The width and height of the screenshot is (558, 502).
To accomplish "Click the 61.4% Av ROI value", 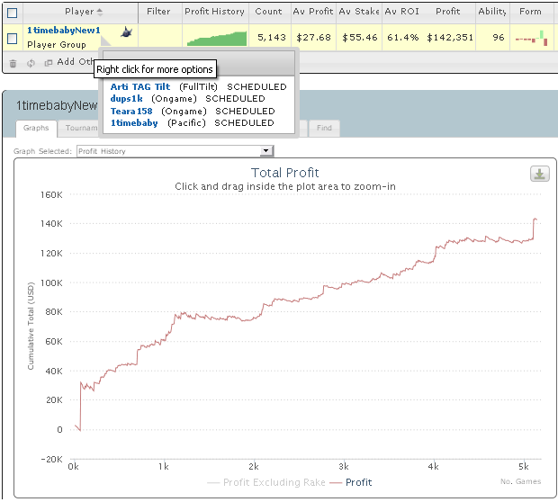I will click(x=402, y=38).
